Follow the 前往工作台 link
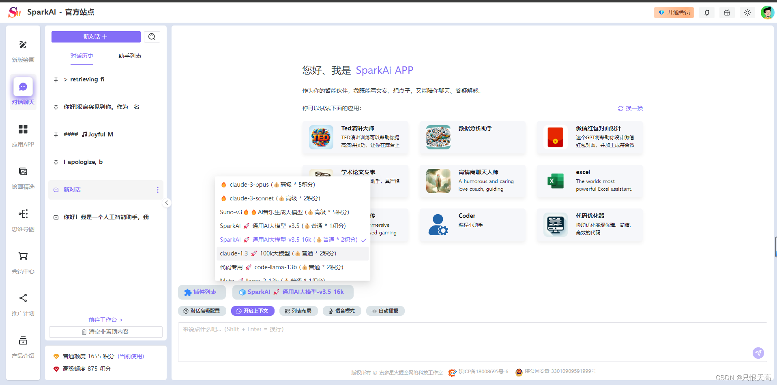 tap(105, 320)
